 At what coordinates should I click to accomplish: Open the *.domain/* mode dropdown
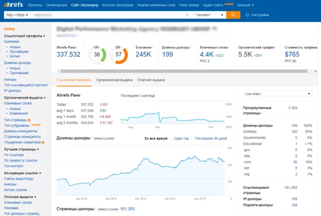point(209,15)
